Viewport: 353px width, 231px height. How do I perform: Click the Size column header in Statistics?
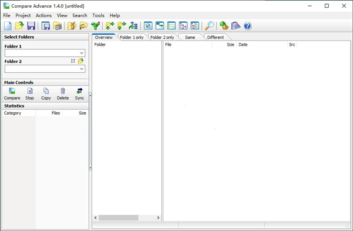[75, 113]
